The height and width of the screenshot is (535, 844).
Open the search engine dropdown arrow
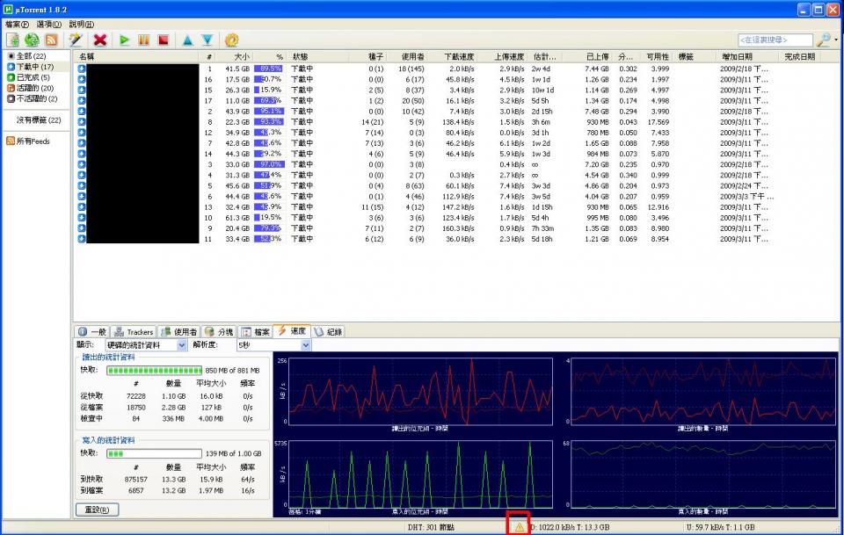tap(835, 40)
